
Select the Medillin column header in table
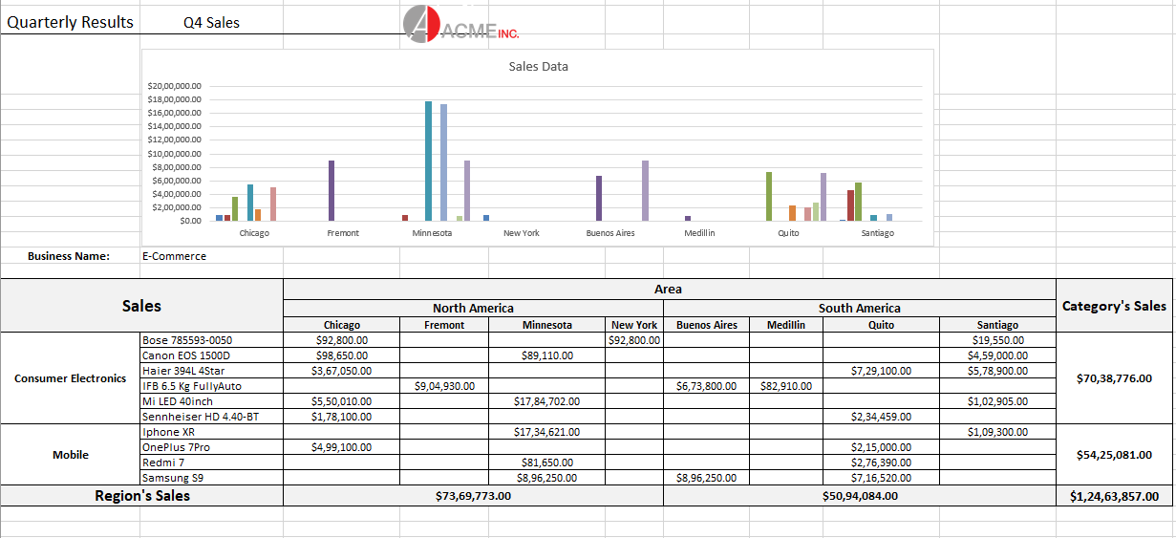[x=786, y=325]
